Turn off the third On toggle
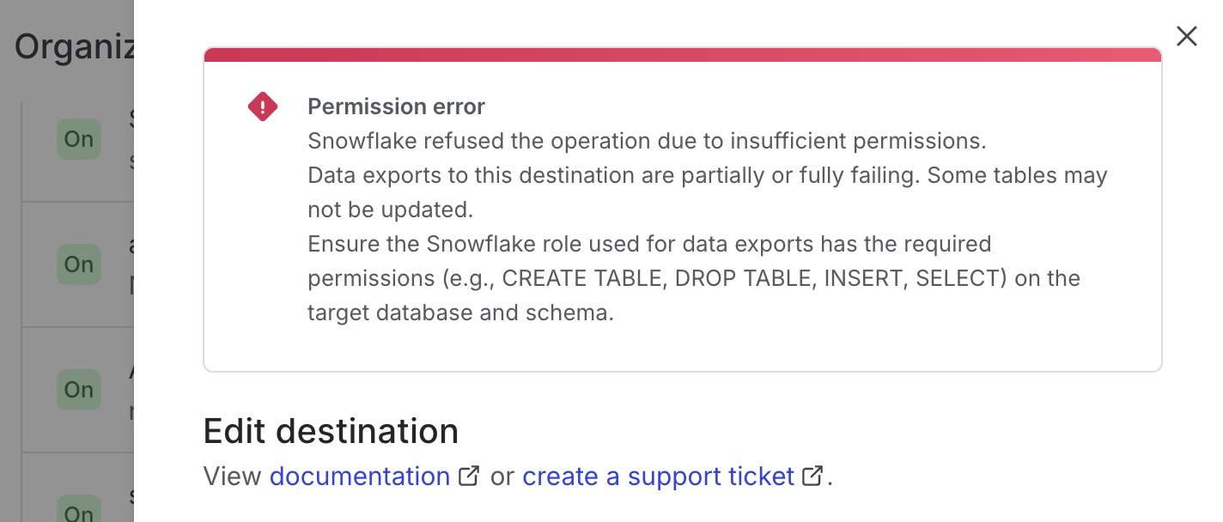 78,390
